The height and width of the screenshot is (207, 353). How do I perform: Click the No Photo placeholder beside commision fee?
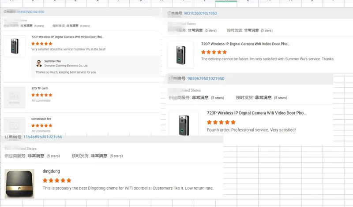pos(15,125)
